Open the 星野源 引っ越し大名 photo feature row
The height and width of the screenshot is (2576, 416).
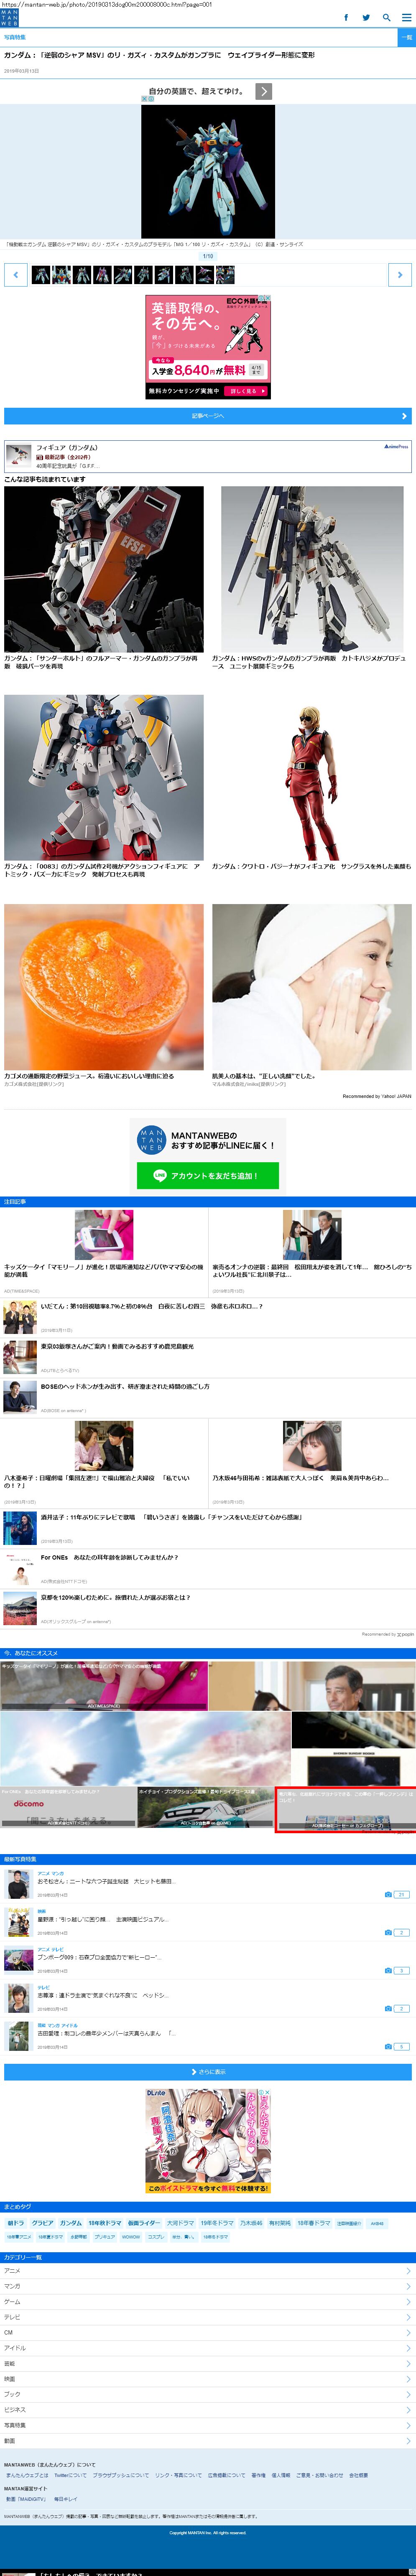208,1923
